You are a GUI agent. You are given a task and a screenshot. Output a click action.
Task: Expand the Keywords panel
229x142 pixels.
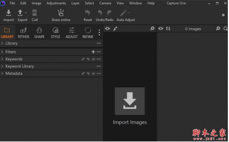tap(2, 59)
